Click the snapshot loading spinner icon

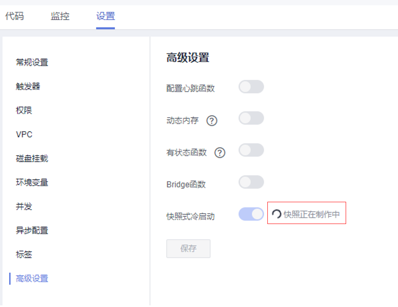point(277,214)
